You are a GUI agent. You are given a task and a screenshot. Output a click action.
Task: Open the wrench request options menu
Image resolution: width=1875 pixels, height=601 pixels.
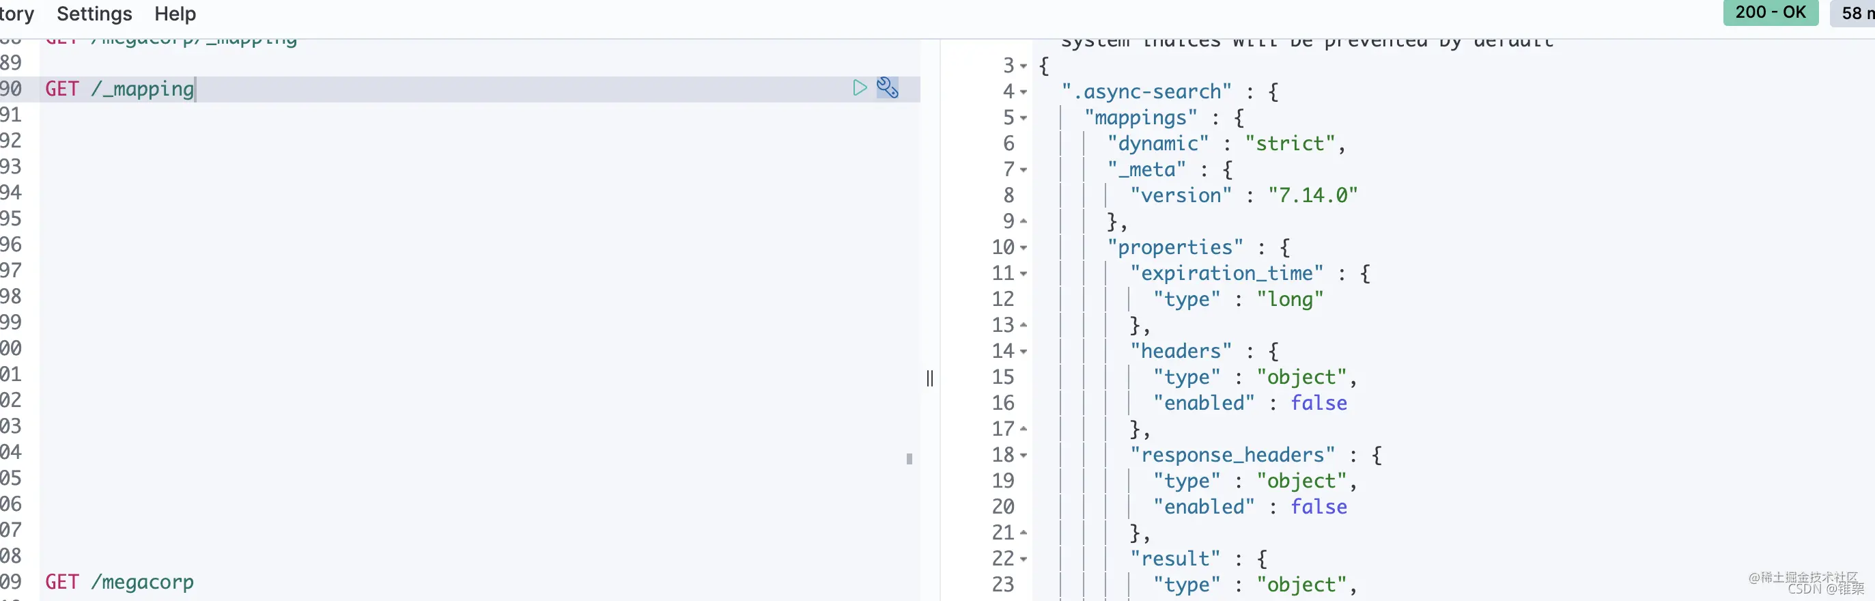[x=887, y=88]
